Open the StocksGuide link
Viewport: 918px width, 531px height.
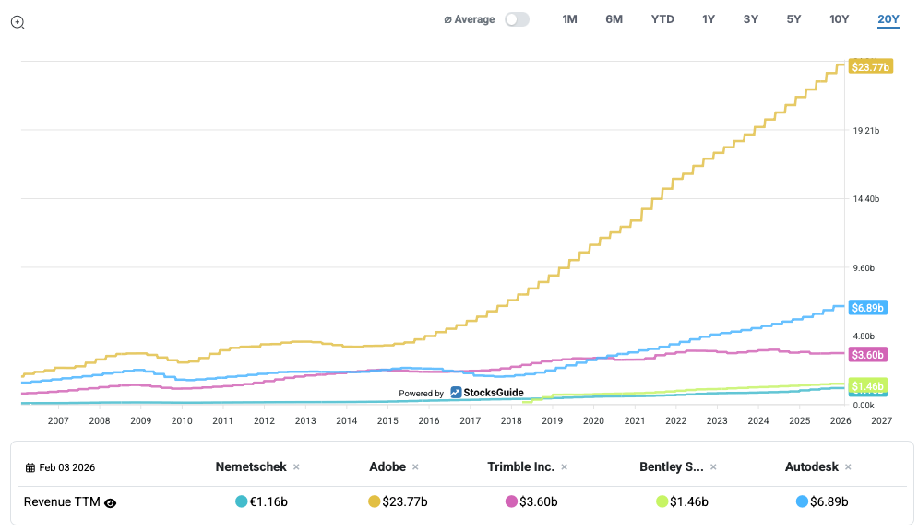point(487,393)
